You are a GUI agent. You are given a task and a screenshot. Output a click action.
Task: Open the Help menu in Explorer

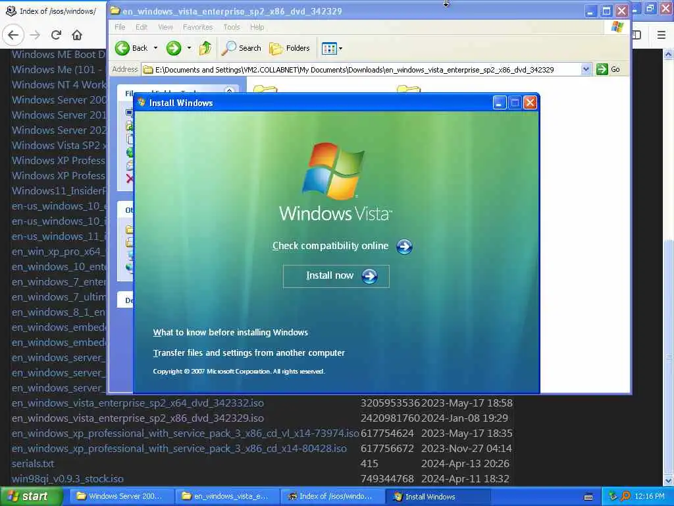pyautogui.click(x=257, y=27)
